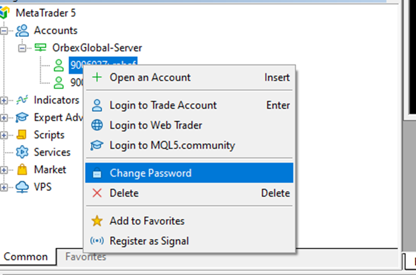Click the Indicators chart icon
This screenshot has width=416, height=275.
(22, 100)
